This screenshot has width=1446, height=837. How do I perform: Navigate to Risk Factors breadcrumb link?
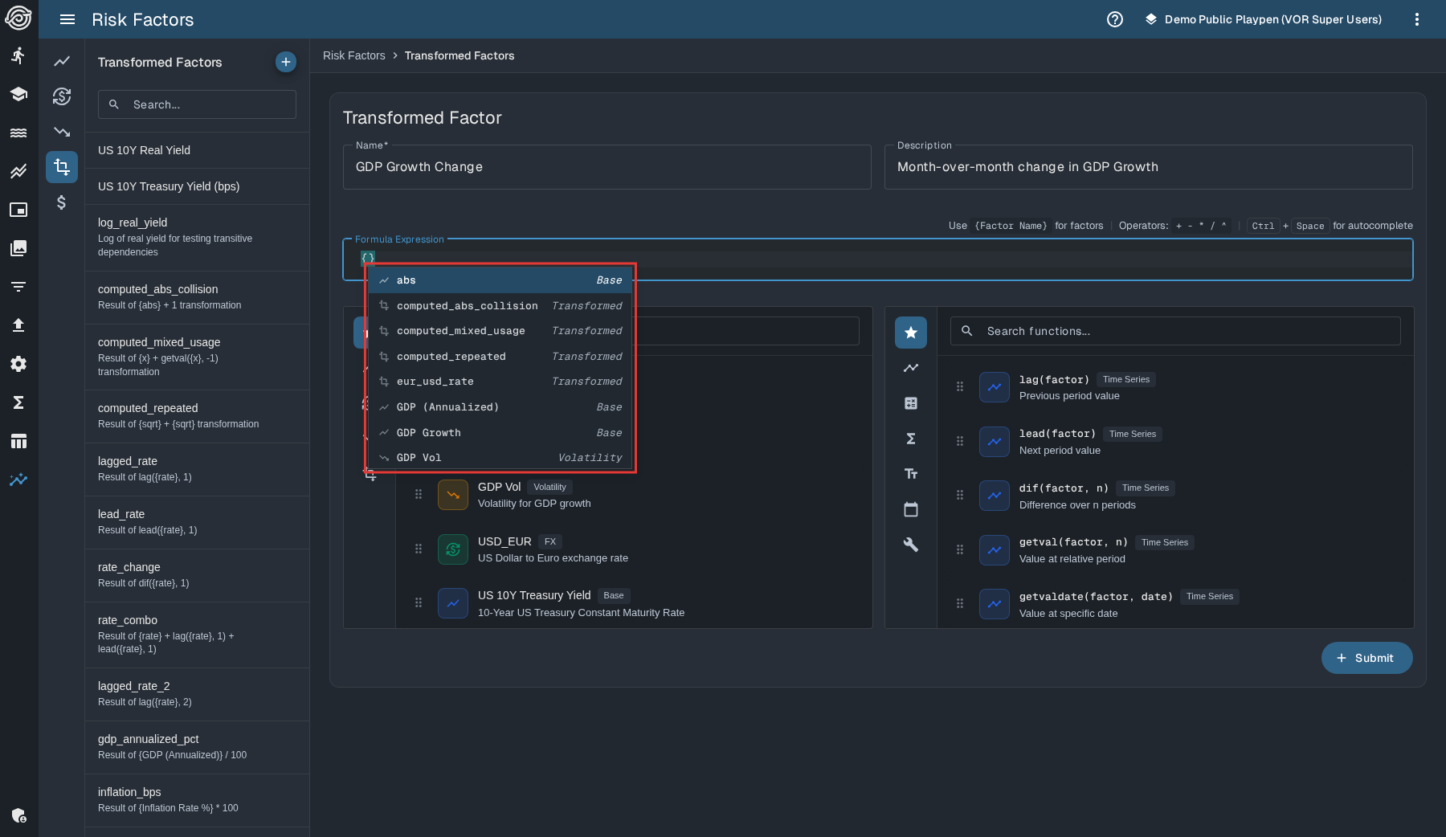[354, 55]
